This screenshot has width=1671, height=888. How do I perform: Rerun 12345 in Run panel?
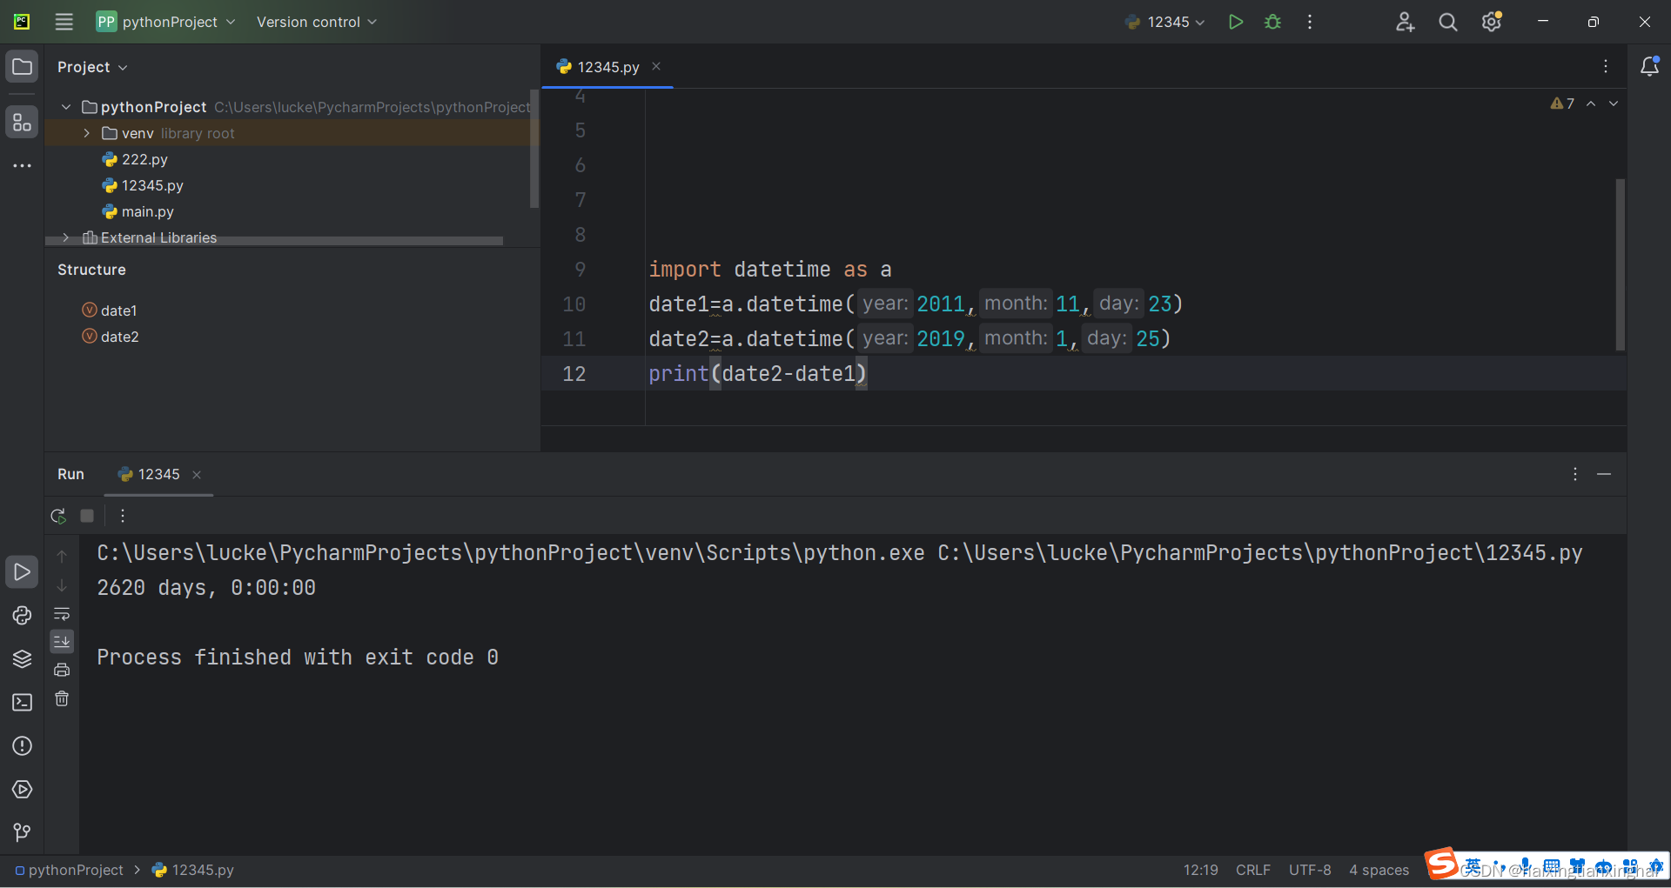coord(58,516)
